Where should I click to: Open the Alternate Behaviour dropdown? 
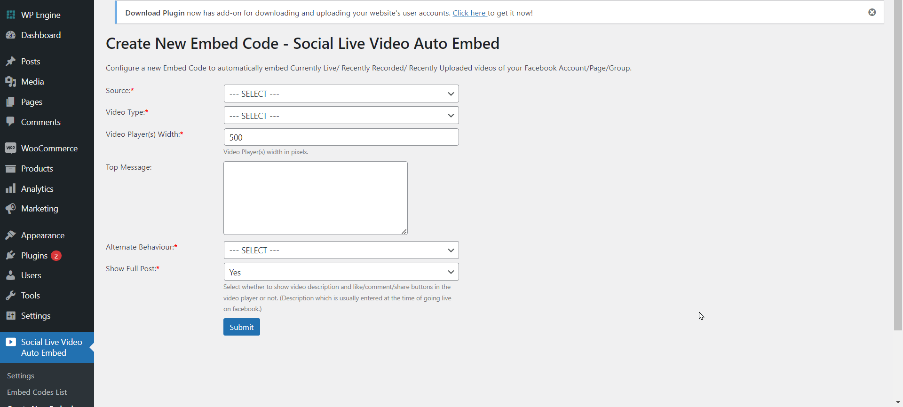tap(341, 250)
